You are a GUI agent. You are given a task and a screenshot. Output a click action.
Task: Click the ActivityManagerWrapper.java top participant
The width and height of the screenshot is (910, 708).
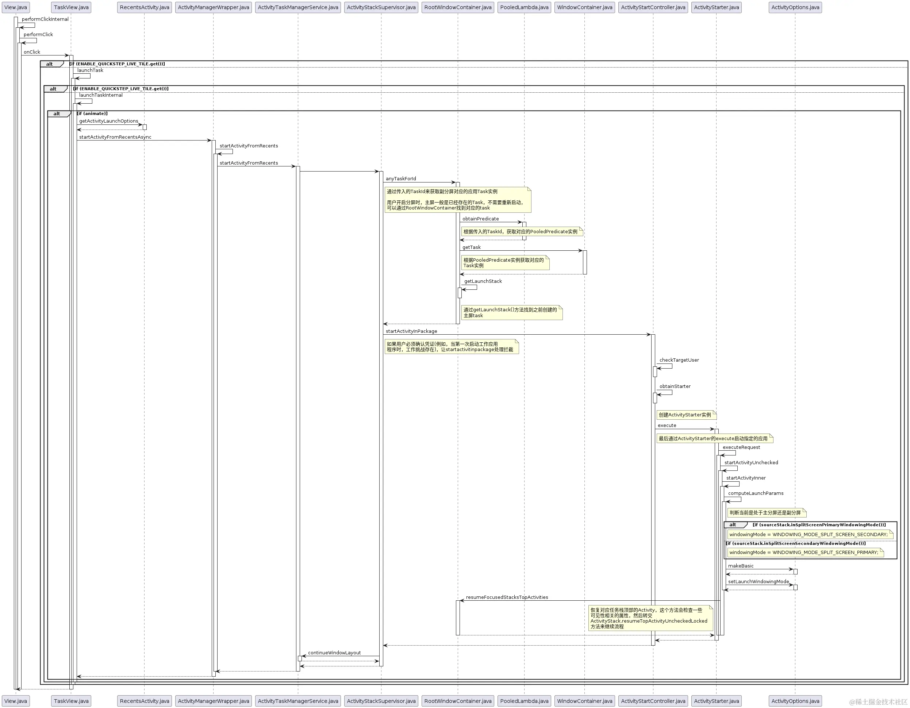[x=213, y=8]
